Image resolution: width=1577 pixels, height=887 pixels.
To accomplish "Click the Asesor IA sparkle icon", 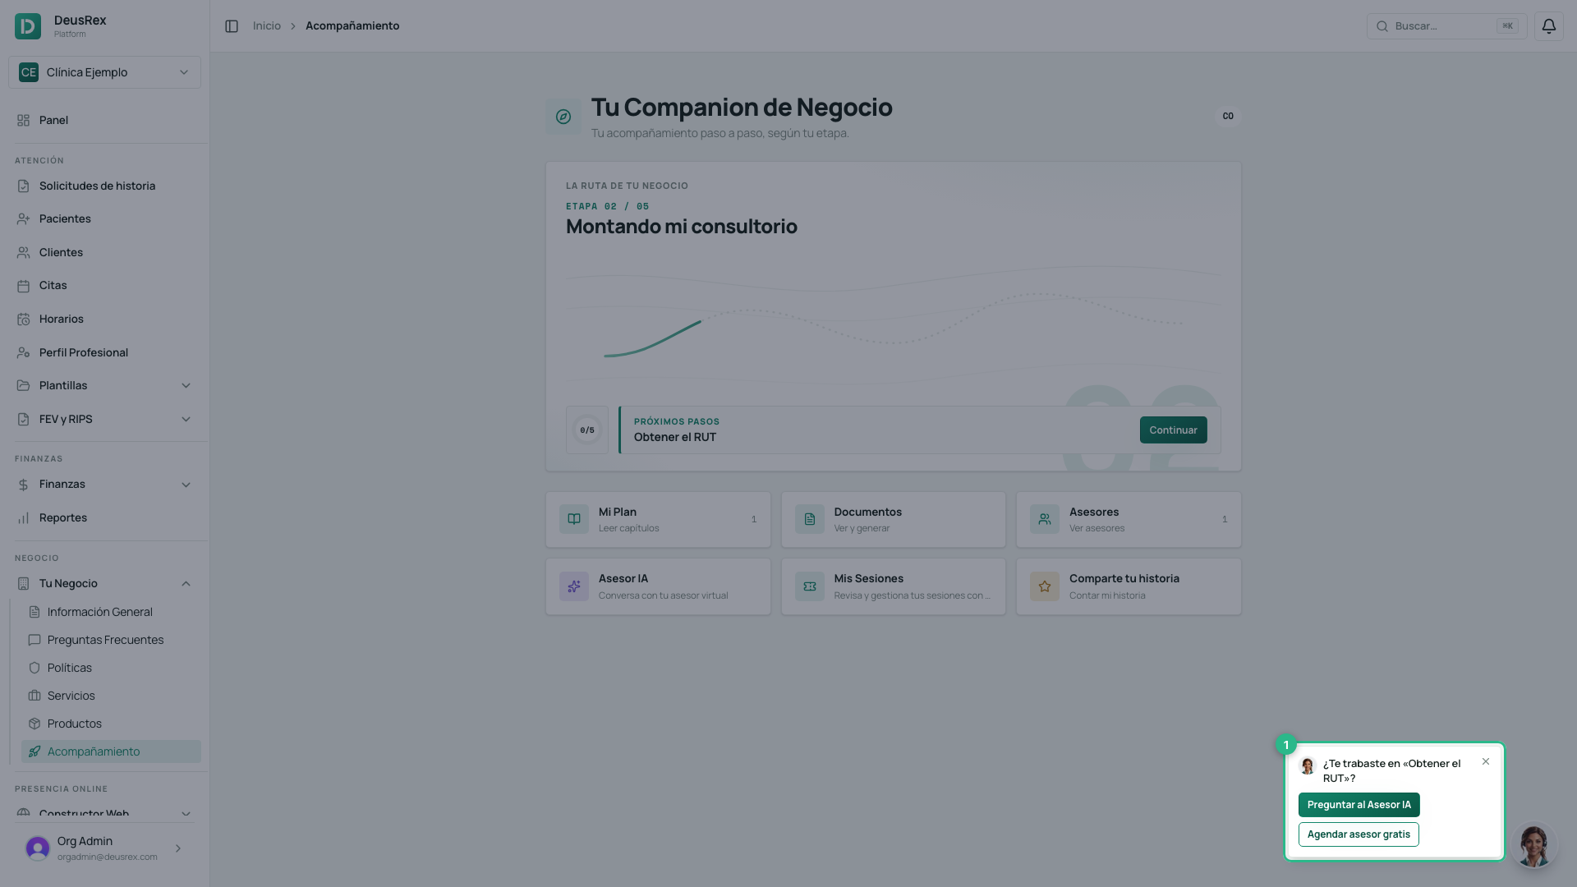I will [574, 586].
